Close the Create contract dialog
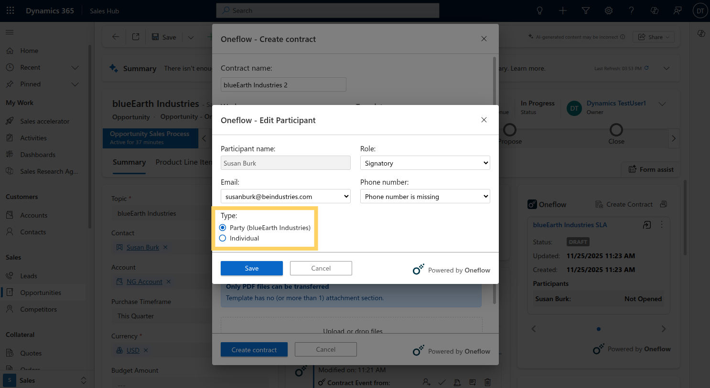The image size is (710, 388). tap(484, 39)
